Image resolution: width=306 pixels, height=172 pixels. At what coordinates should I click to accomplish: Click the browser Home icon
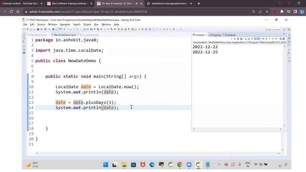point(18,11)
